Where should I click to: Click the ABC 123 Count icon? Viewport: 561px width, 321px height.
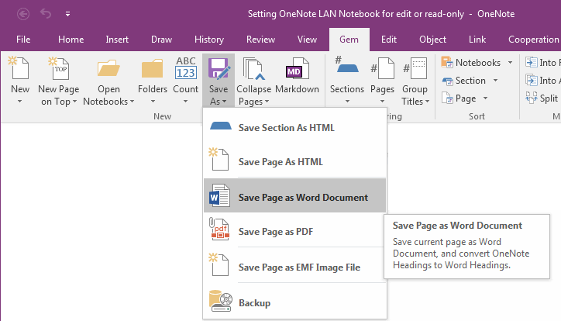click(186, 67)
